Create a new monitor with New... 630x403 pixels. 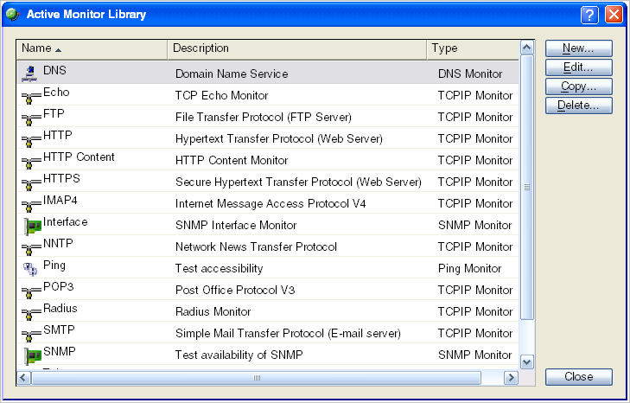(x=578, y=48)
